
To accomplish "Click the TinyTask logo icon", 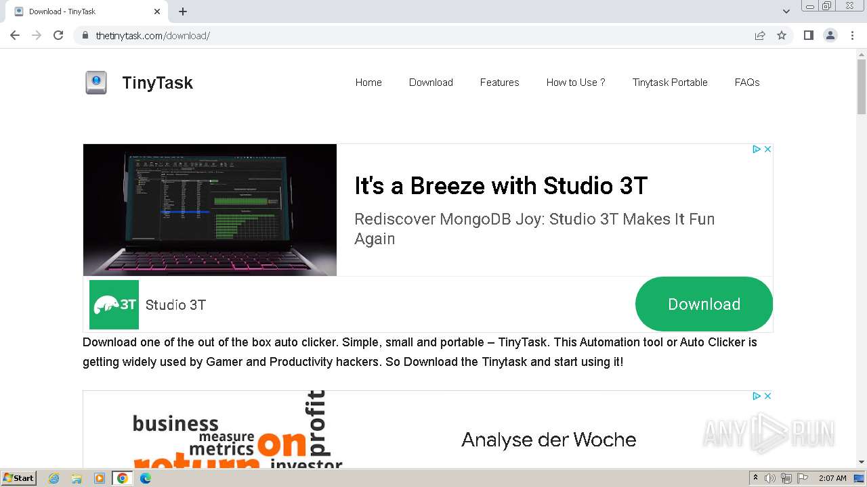I will coord(96,83).
